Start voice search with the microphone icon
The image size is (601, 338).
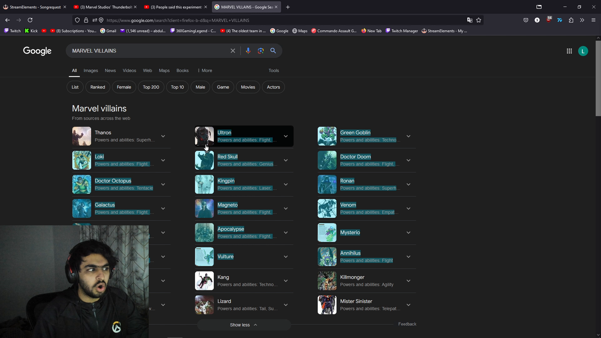point(248,51)
